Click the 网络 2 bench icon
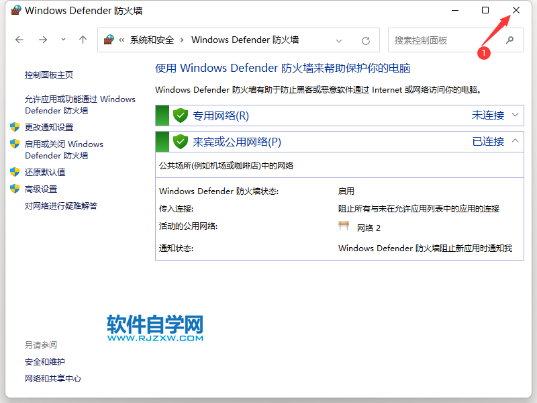 [344, 226]
